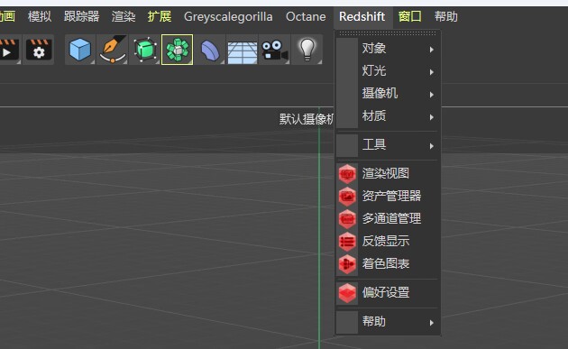Open the 反馈显示 entry
The image size is (568, 349).
pos(388,241)
